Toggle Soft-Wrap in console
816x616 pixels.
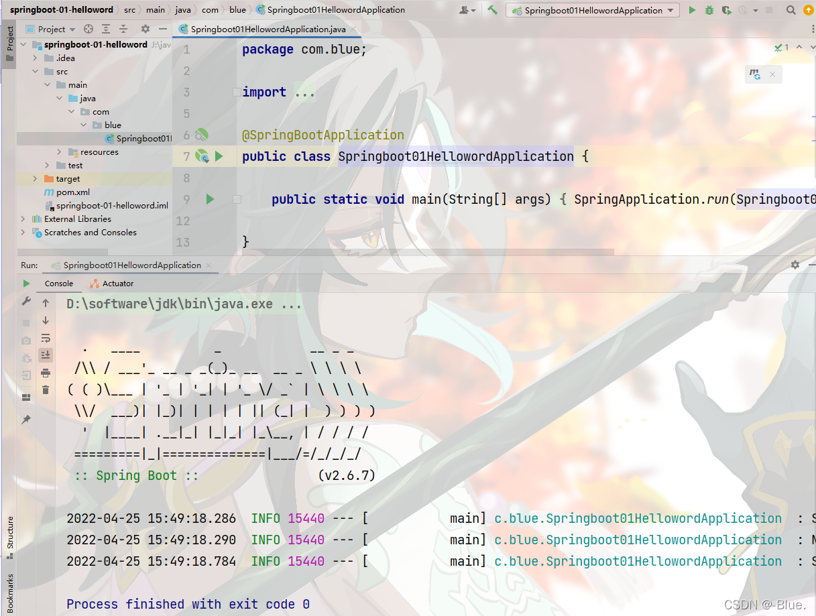(x=46, y=338)
